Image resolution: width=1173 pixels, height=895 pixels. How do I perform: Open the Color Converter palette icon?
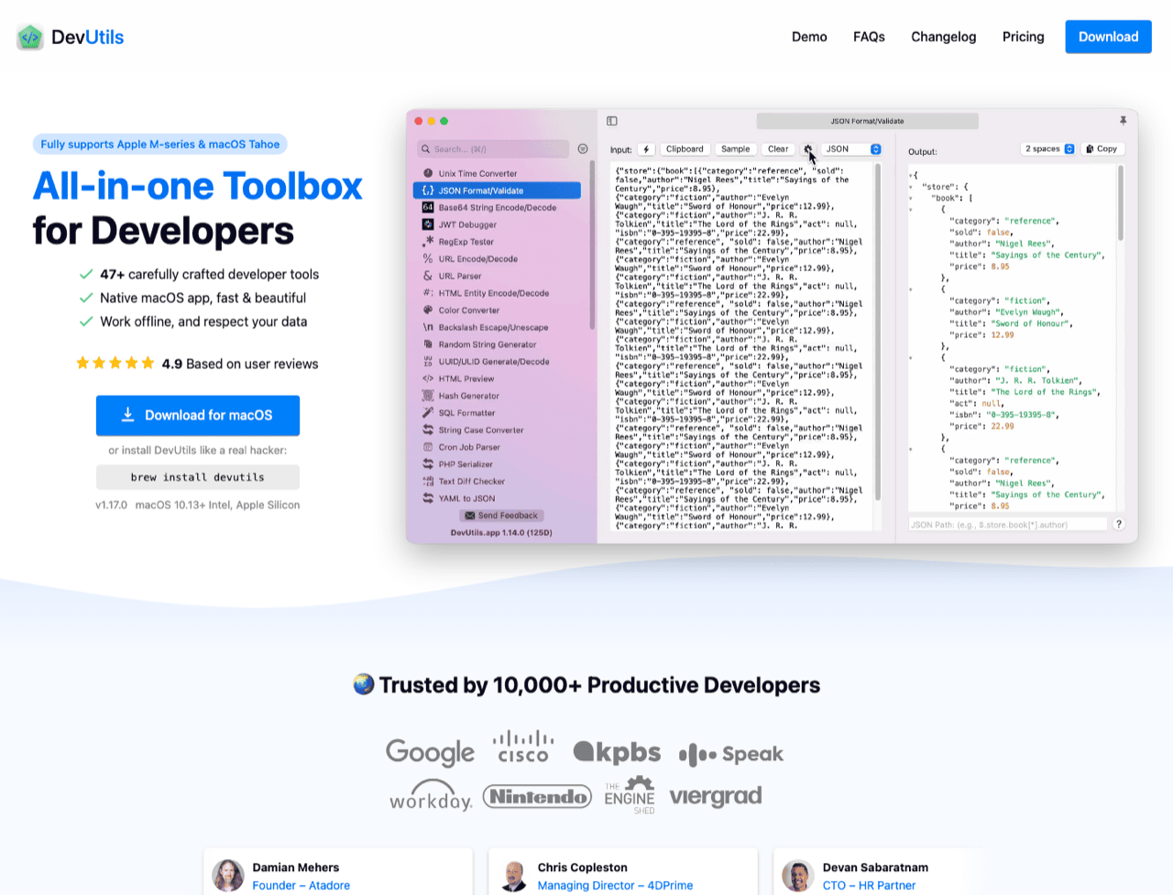(x=428, y=310)
